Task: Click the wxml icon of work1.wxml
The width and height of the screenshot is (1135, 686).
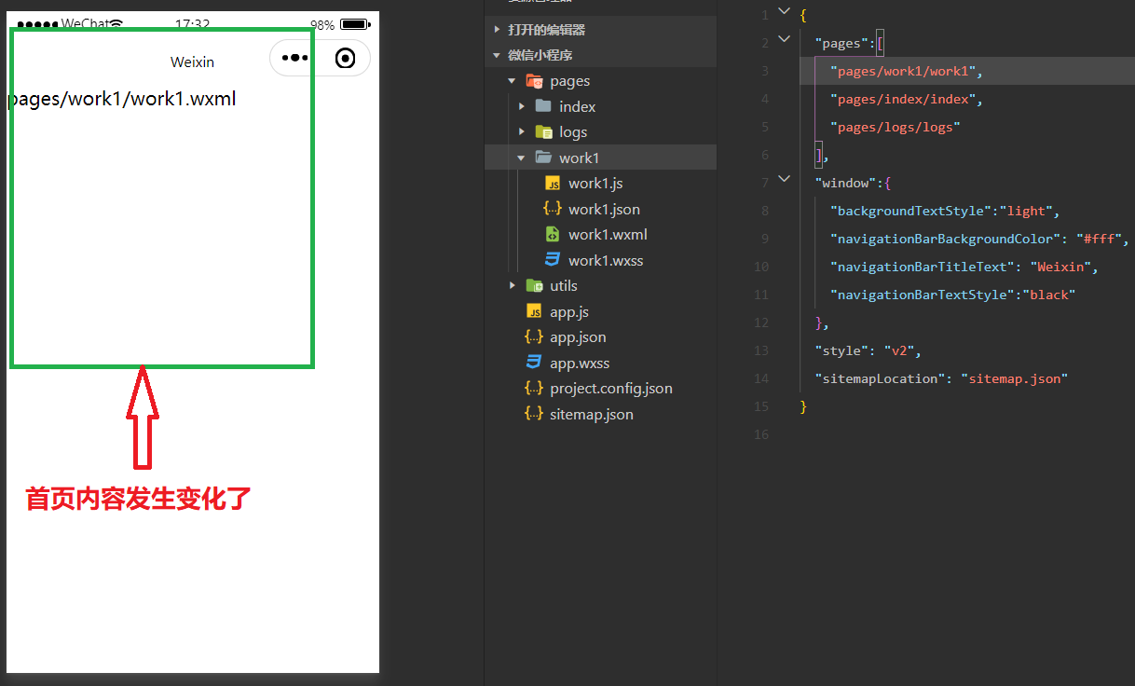Action: [553, 235]
